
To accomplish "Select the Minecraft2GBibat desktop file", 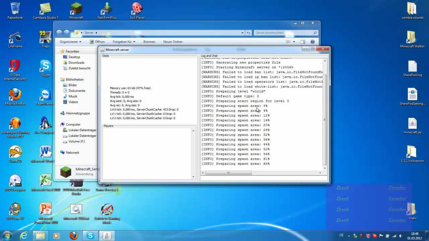I will point(76,212).
